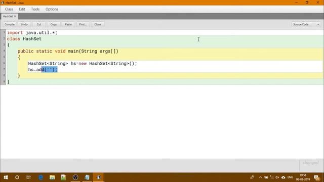Open OneDrive cloud tray icon

click(283, 177)
